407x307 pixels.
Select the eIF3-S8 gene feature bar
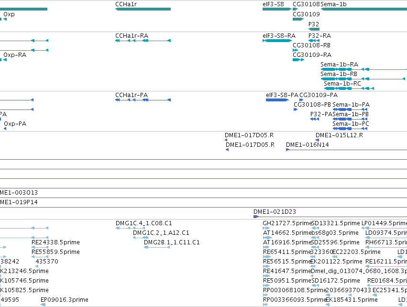277,9
